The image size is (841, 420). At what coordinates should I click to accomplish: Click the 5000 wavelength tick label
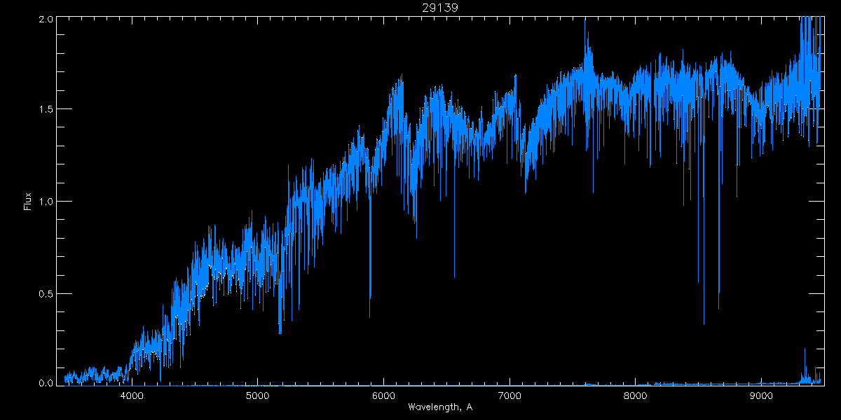tap(258, 395)
